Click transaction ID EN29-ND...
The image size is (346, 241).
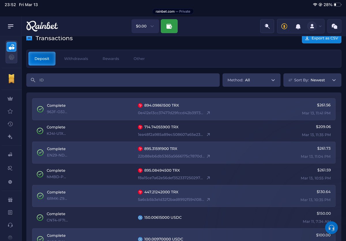[x=57, y=155]
